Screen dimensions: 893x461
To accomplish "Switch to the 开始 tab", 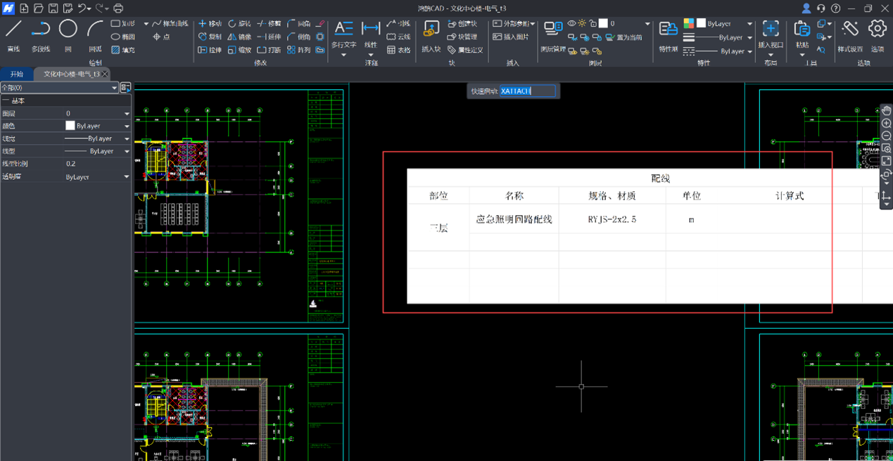I will pyautogui.click(x=17, y=74).
